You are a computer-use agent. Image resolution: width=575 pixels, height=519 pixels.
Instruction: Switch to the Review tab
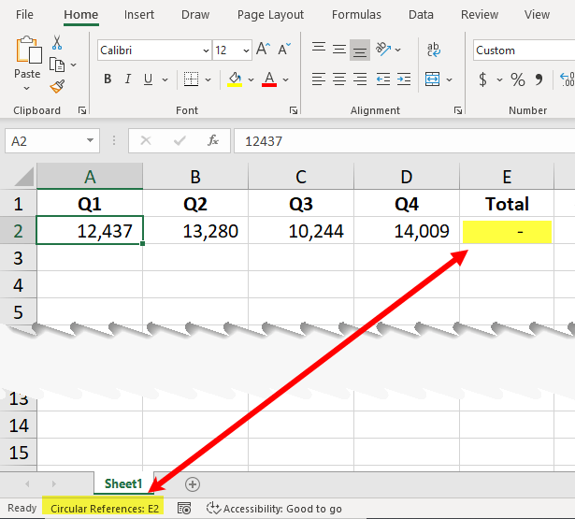480,15
